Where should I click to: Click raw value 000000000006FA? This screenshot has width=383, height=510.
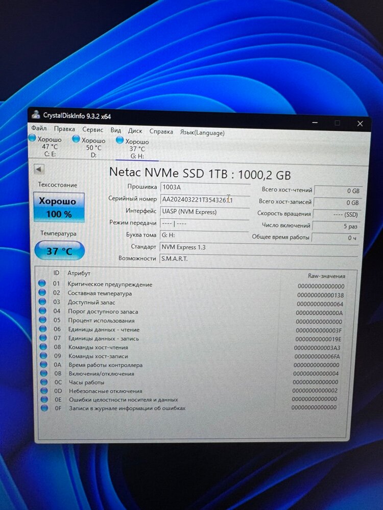pyautogui.click(x=317, y=356)
